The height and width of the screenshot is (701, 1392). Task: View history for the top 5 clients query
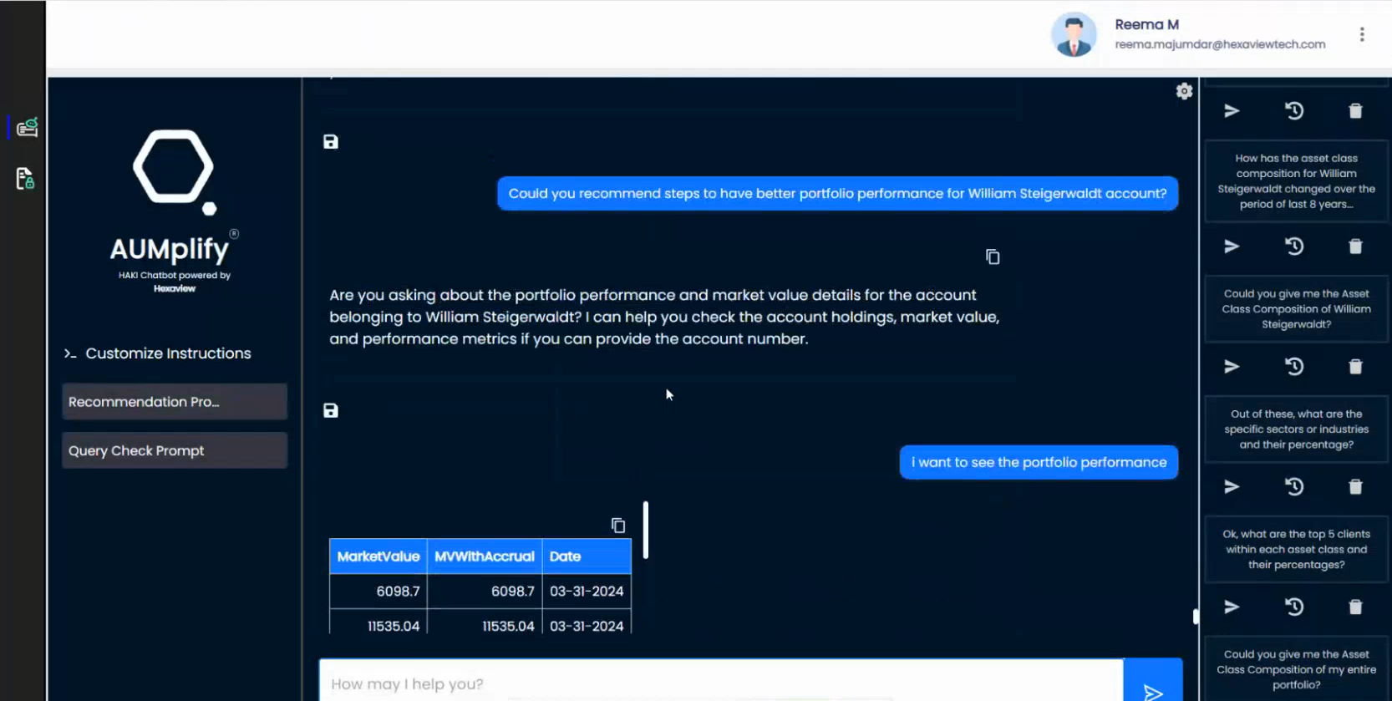[1294, 607]
